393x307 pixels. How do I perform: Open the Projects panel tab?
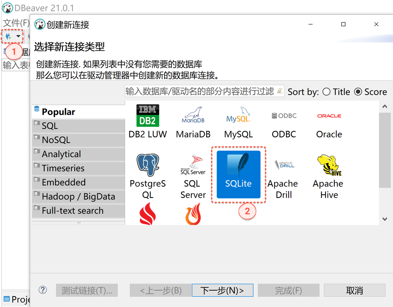point(16,299)
